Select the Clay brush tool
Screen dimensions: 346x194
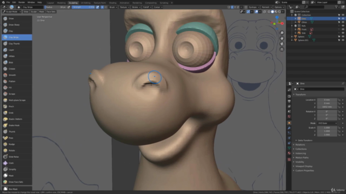point(17,31)
